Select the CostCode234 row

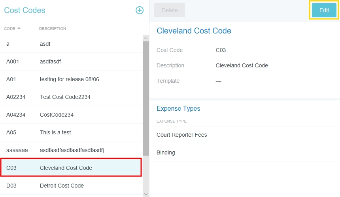click(x=71, y=115)
